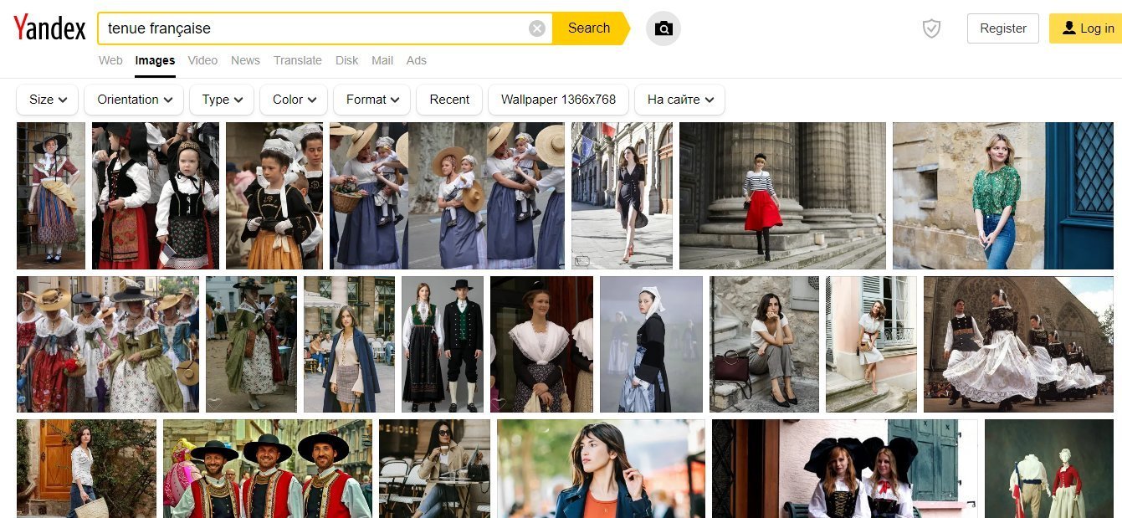Open image of woman in teal jacket touching her hair
This screenshot has height=518, width=1122.
pos(601,469)
